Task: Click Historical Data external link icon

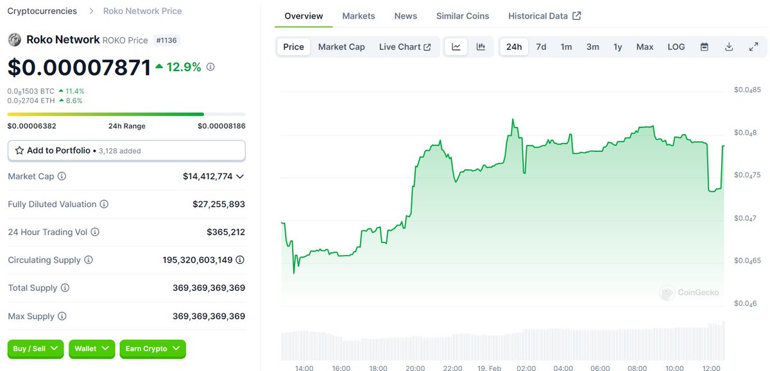Action: pyautogui.click(x=576, y=15)
